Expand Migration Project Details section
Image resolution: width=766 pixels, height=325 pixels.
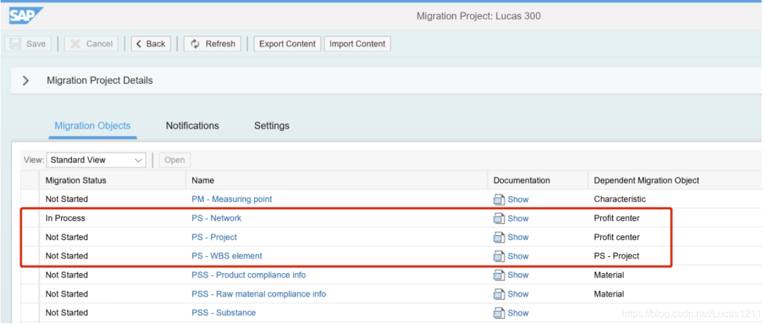click(26, 80)
